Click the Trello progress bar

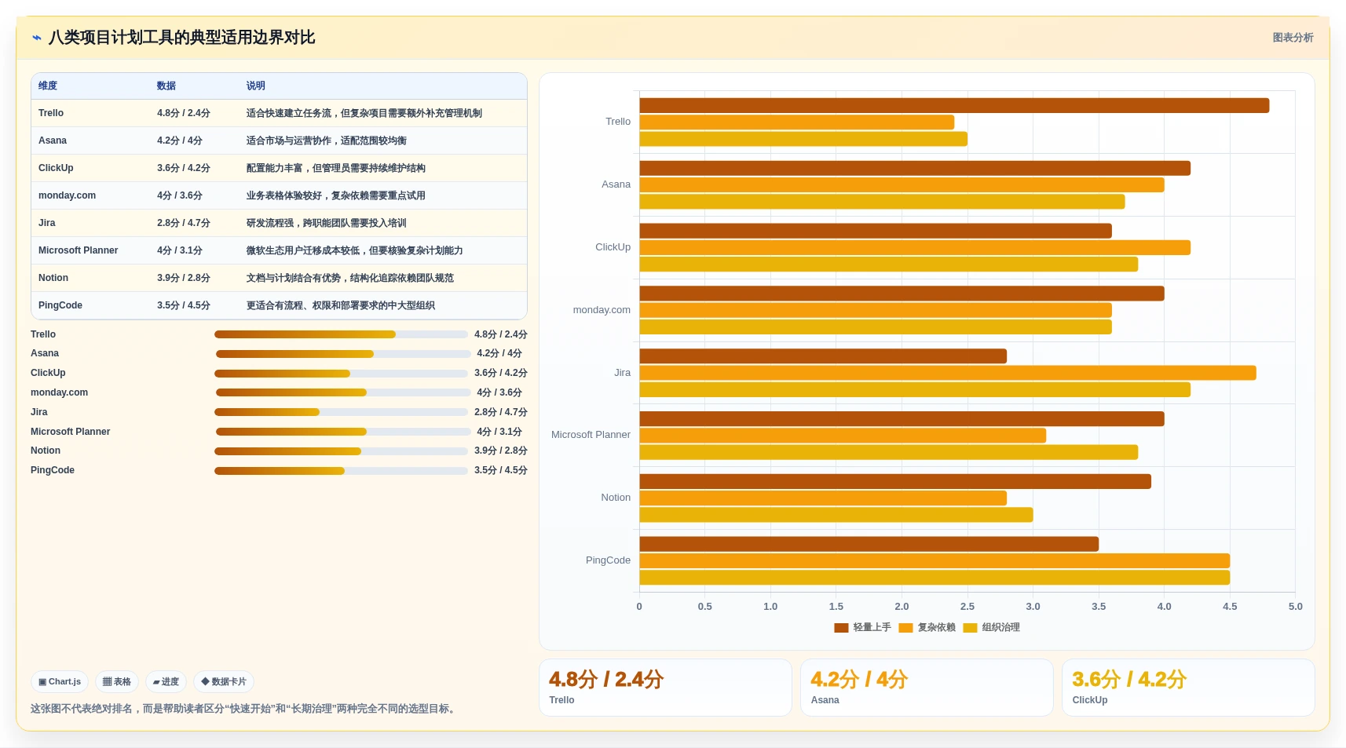[341, 334]
